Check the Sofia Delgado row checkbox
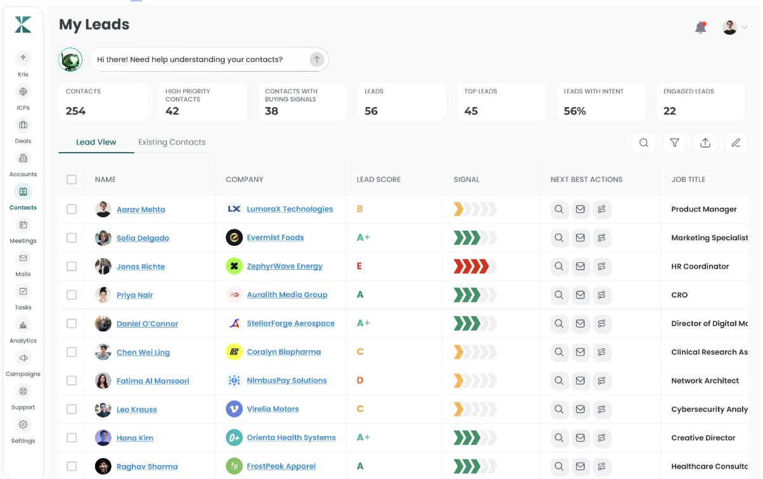This screenshot has width=763, height=479. 72,238
